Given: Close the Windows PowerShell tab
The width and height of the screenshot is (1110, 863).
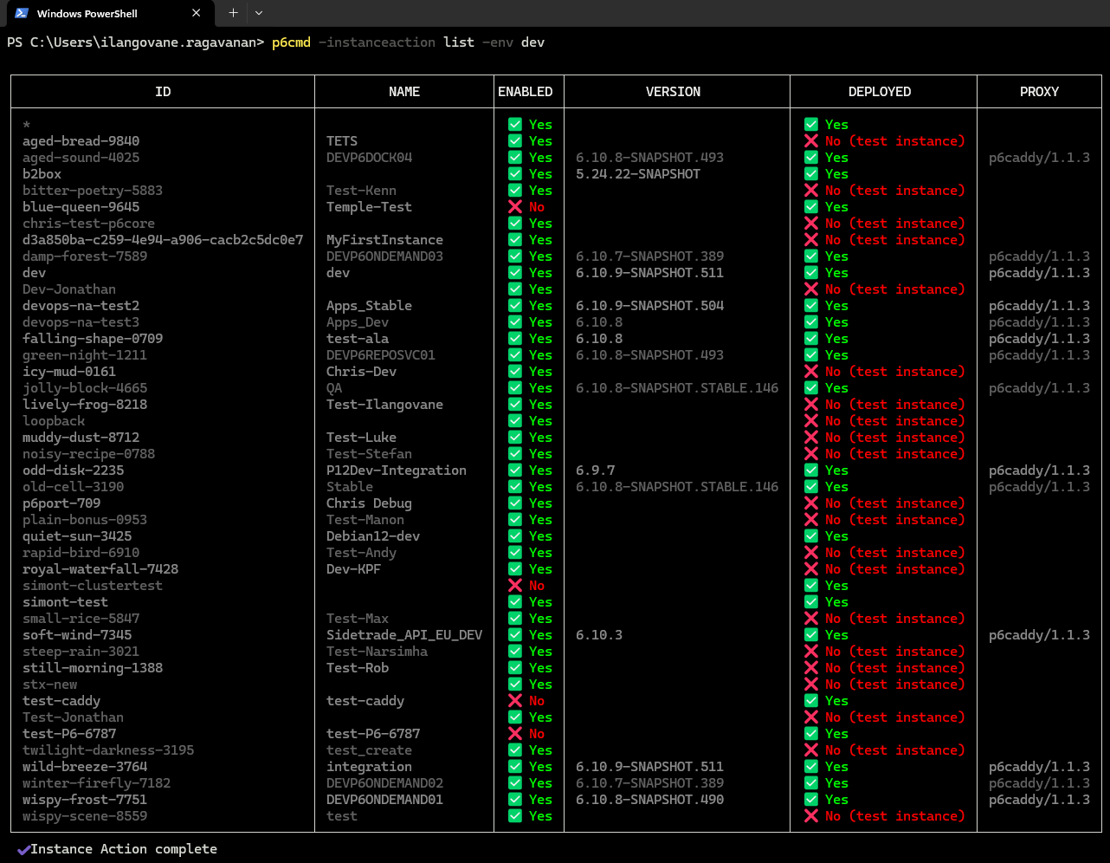Looking at the screenshot, I should coord(197,13).
